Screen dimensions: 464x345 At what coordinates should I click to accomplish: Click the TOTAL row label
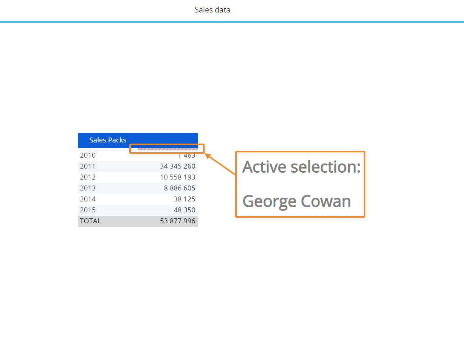click(90, 221)
